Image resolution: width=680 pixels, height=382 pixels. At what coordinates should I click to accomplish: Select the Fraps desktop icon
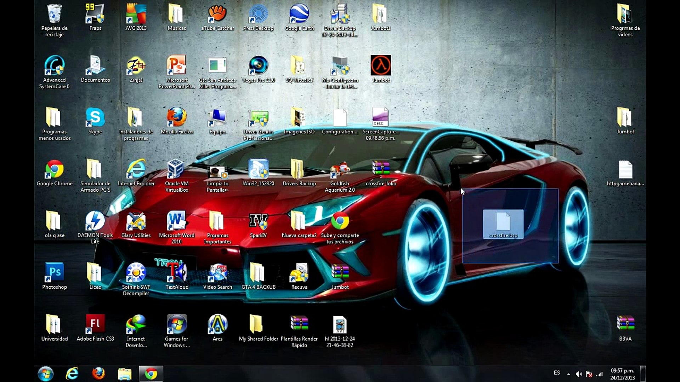95,15
